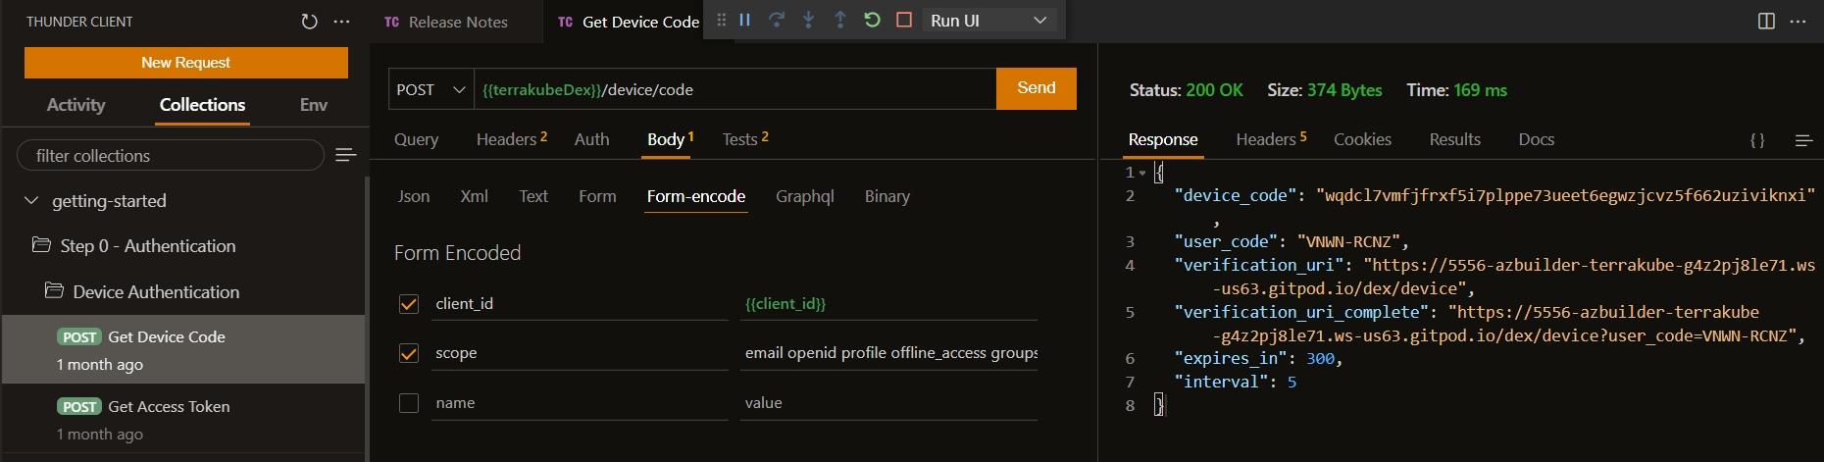Viewport: 1824px width, 462px height.
Task: Open the POST method dropdown
Action: tap(431, 89)
